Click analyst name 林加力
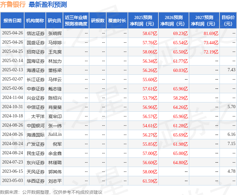237x195 pixels. pyautogui.click(x=55, y=61)
